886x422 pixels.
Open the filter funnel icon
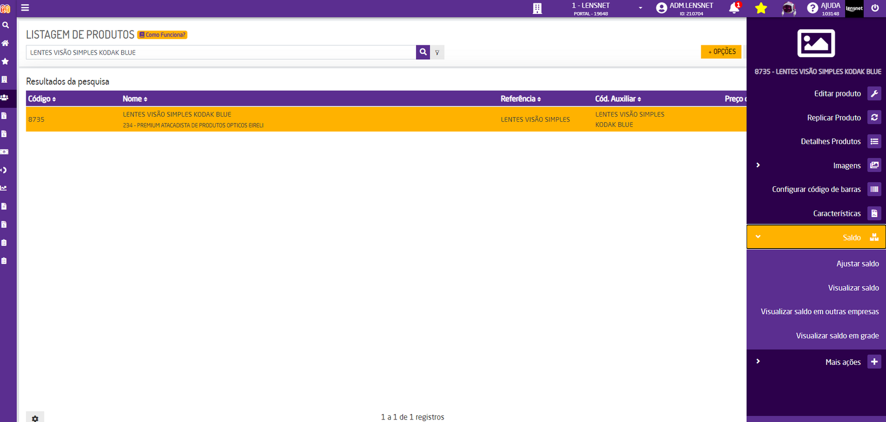pyautogui.click(x=437, y=53)
